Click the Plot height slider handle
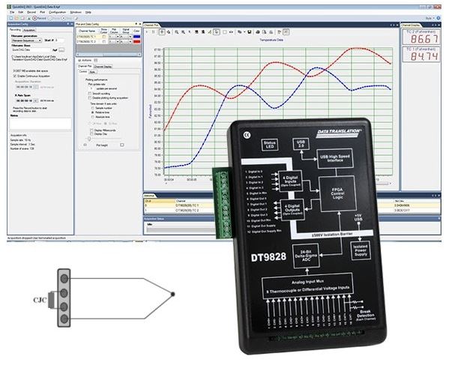The height and width of the screenshot is (371, 449). click(89, 139)
